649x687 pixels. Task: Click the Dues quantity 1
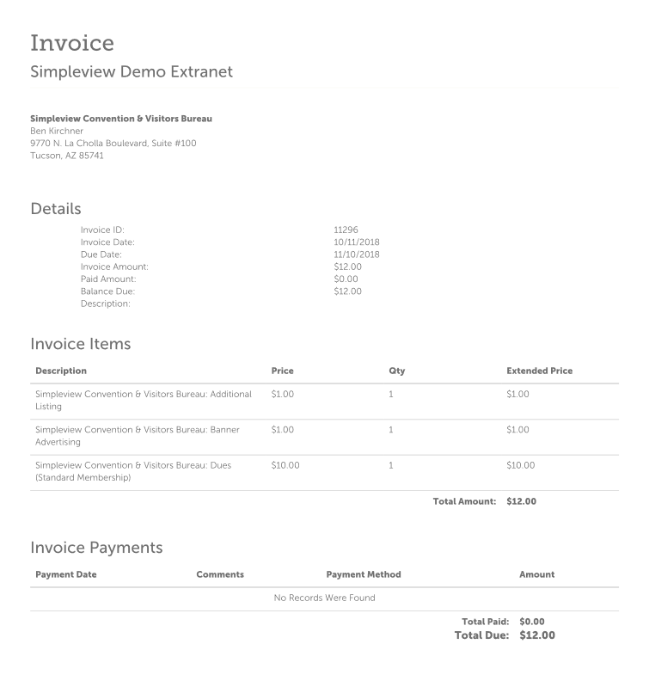coord(391,465)
